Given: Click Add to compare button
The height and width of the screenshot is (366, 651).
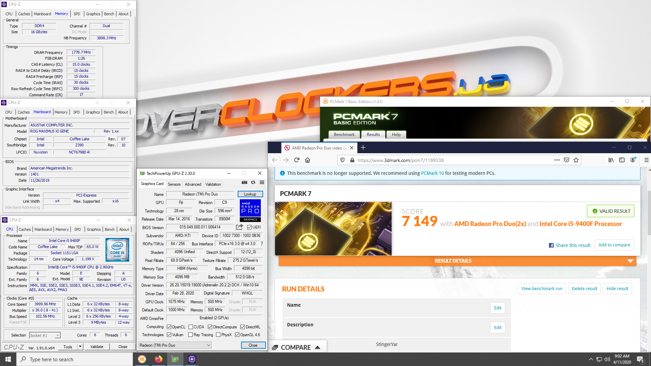Looking at the screenshot, I should coord(614,245).
